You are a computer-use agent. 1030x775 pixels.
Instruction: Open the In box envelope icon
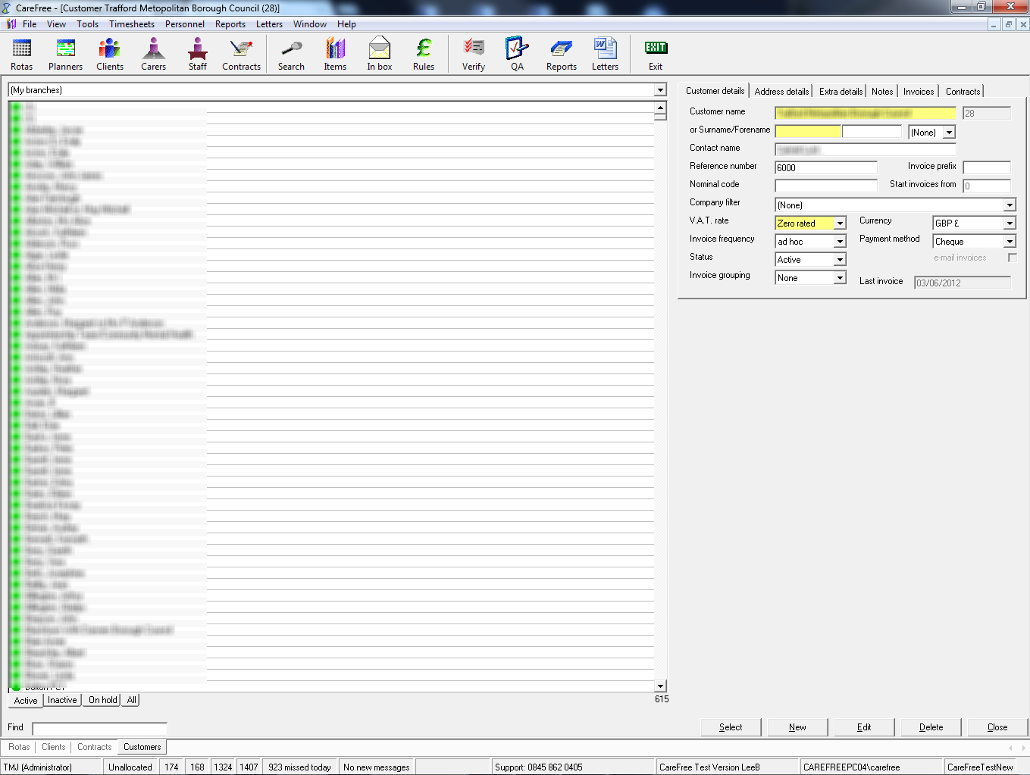pos(379,55)
